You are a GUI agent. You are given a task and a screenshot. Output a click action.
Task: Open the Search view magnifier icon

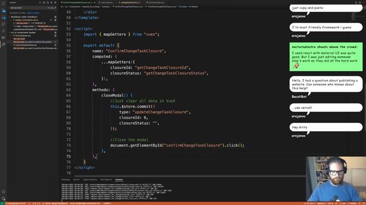(4, 44)
